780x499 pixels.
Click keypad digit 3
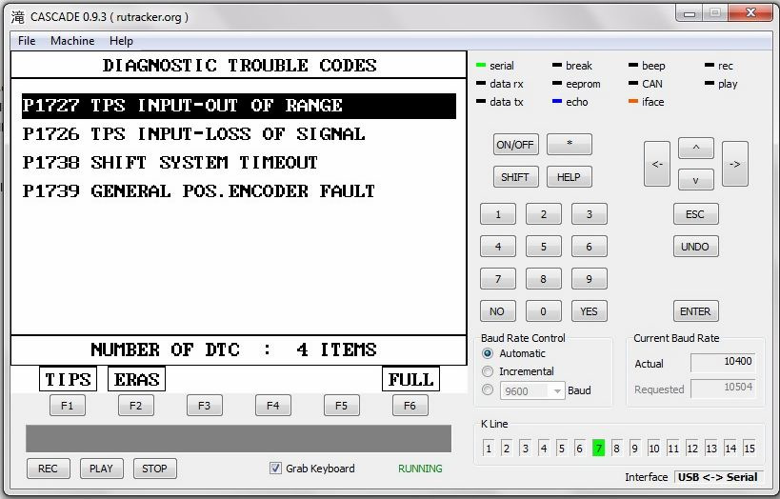coord(590,214)
